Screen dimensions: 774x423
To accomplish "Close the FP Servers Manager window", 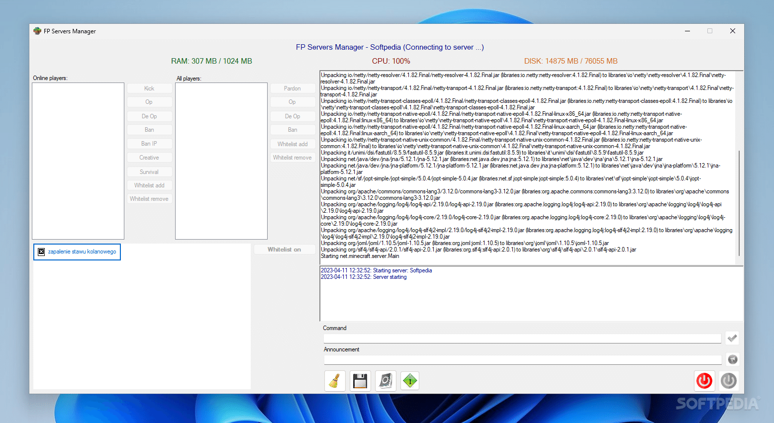I will 733,31.
